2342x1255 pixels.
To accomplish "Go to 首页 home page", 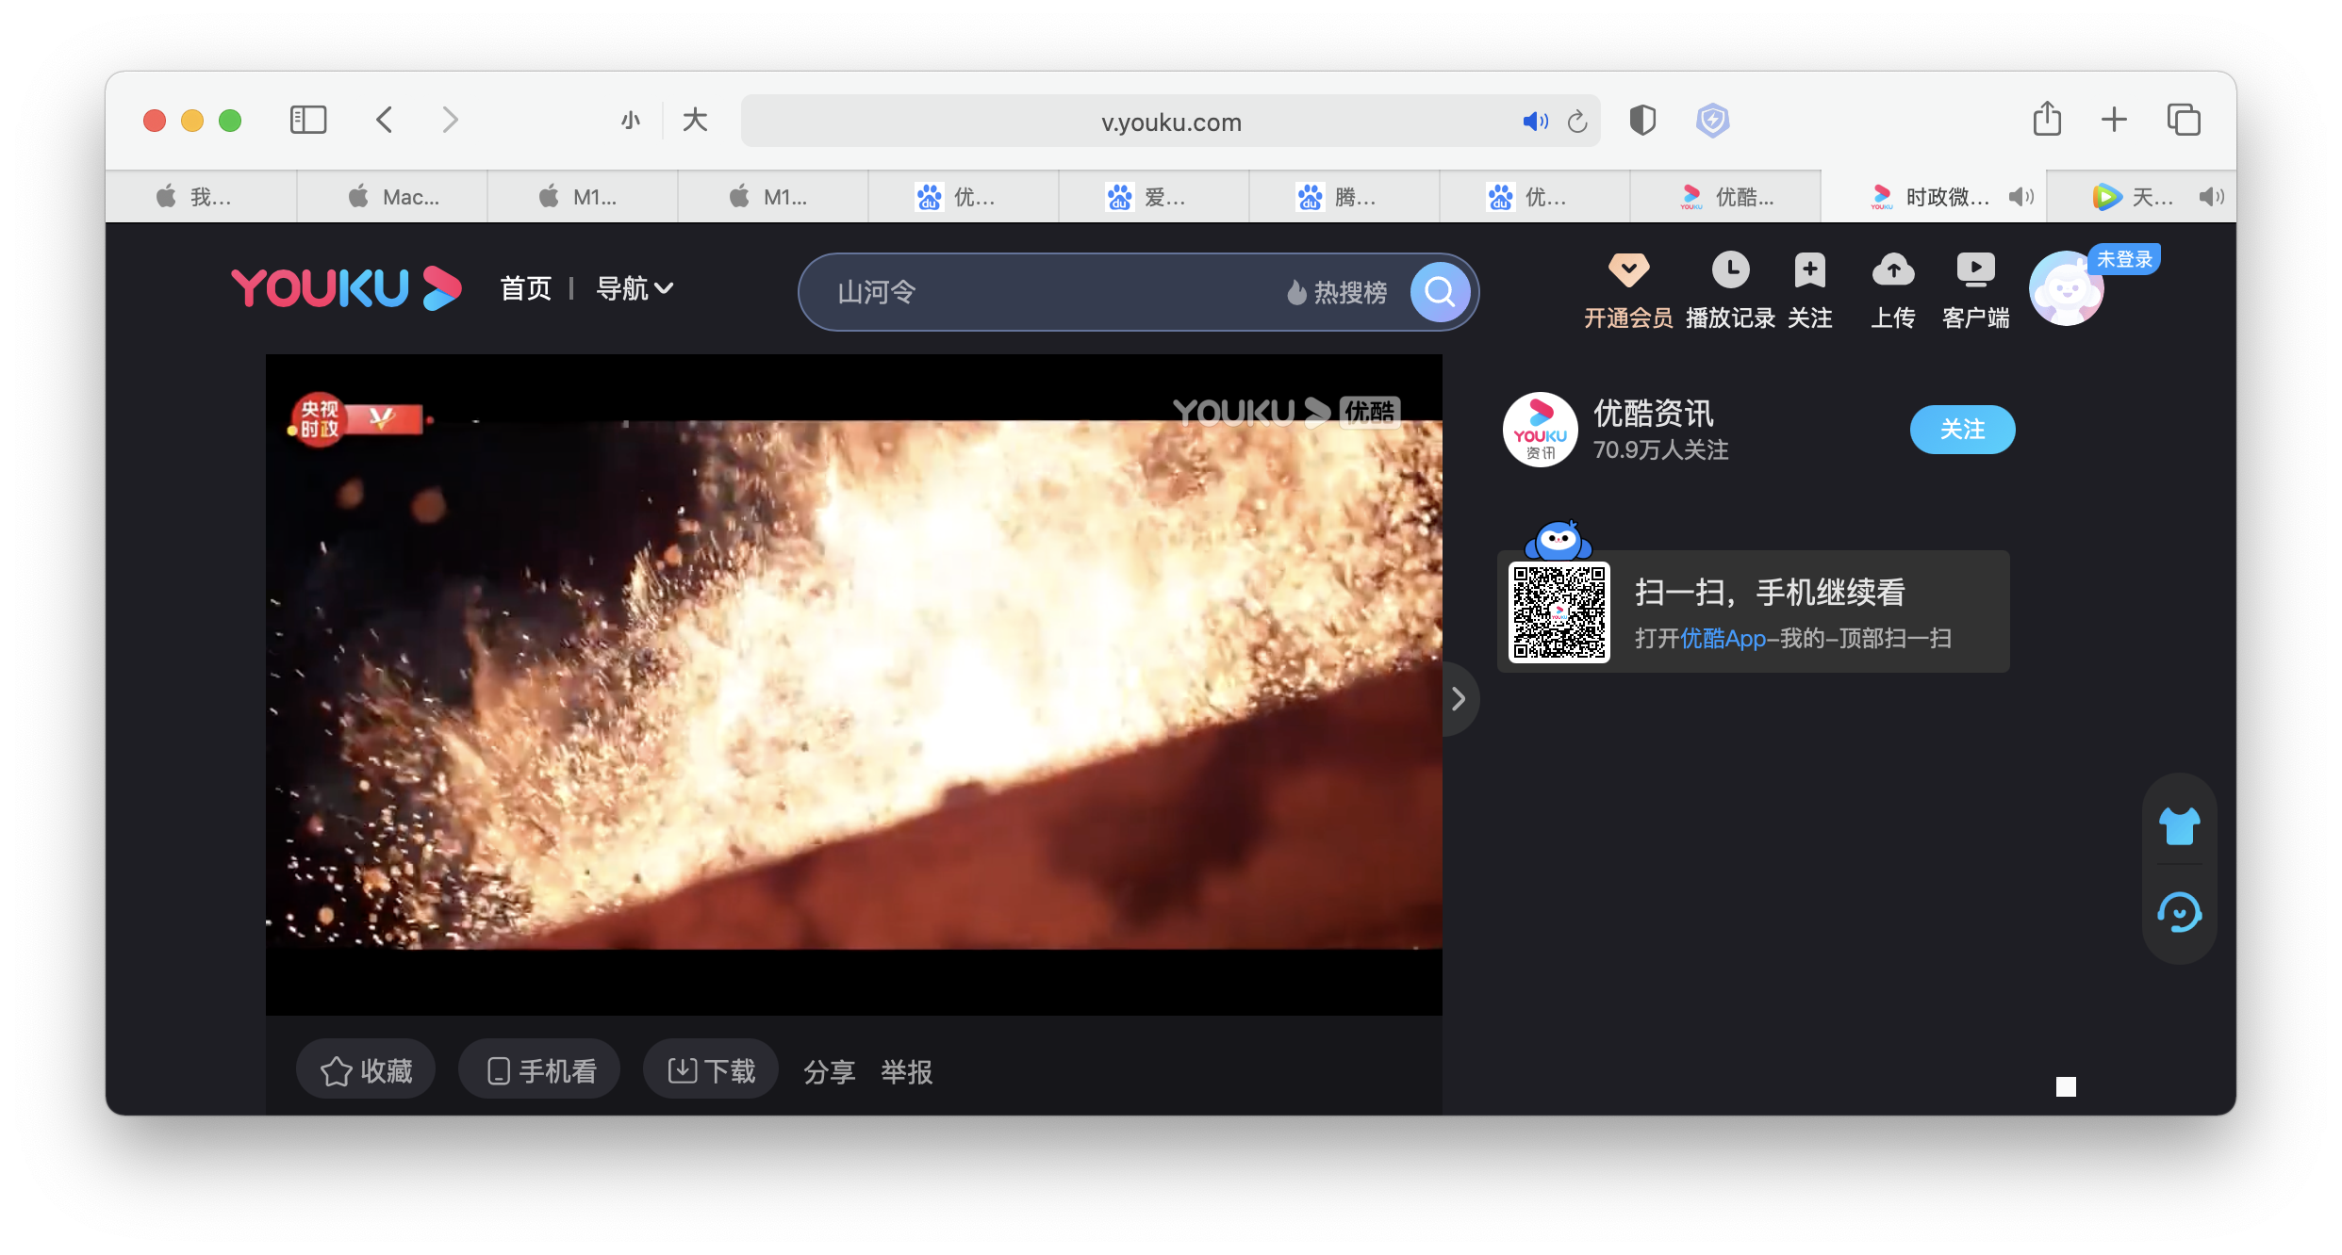I will 525,288.
